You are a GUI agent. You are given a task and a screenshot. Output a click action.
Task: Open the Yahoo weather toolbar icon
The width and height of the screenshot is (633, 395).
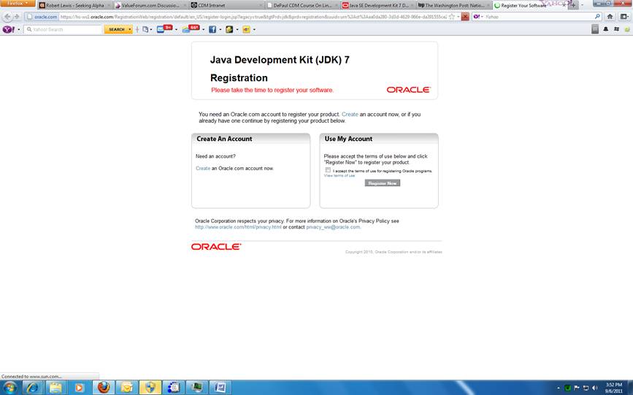186,29
